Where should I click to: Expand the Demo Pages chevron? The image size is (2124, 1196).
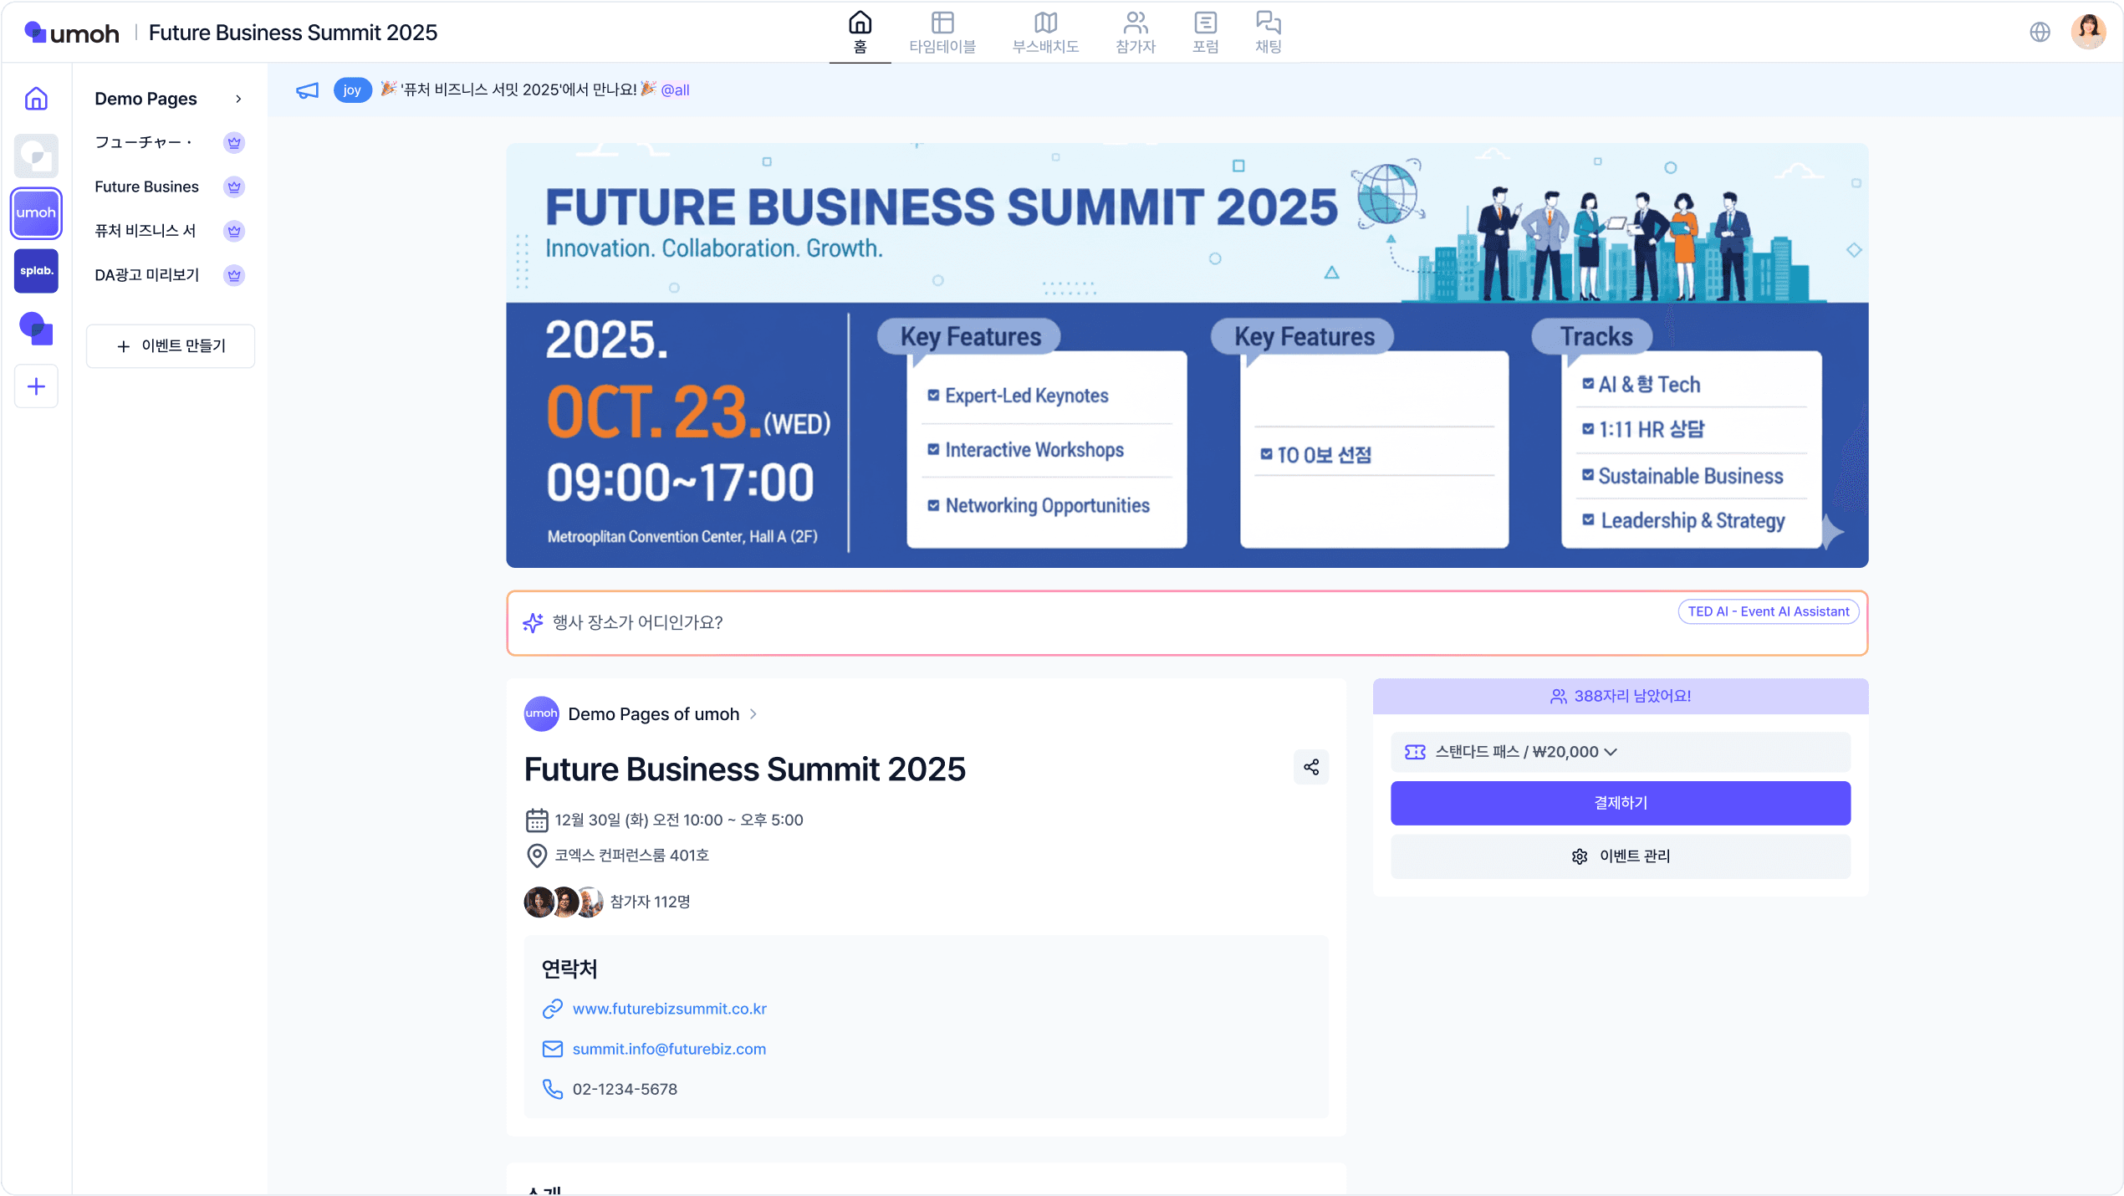point(238,99)
